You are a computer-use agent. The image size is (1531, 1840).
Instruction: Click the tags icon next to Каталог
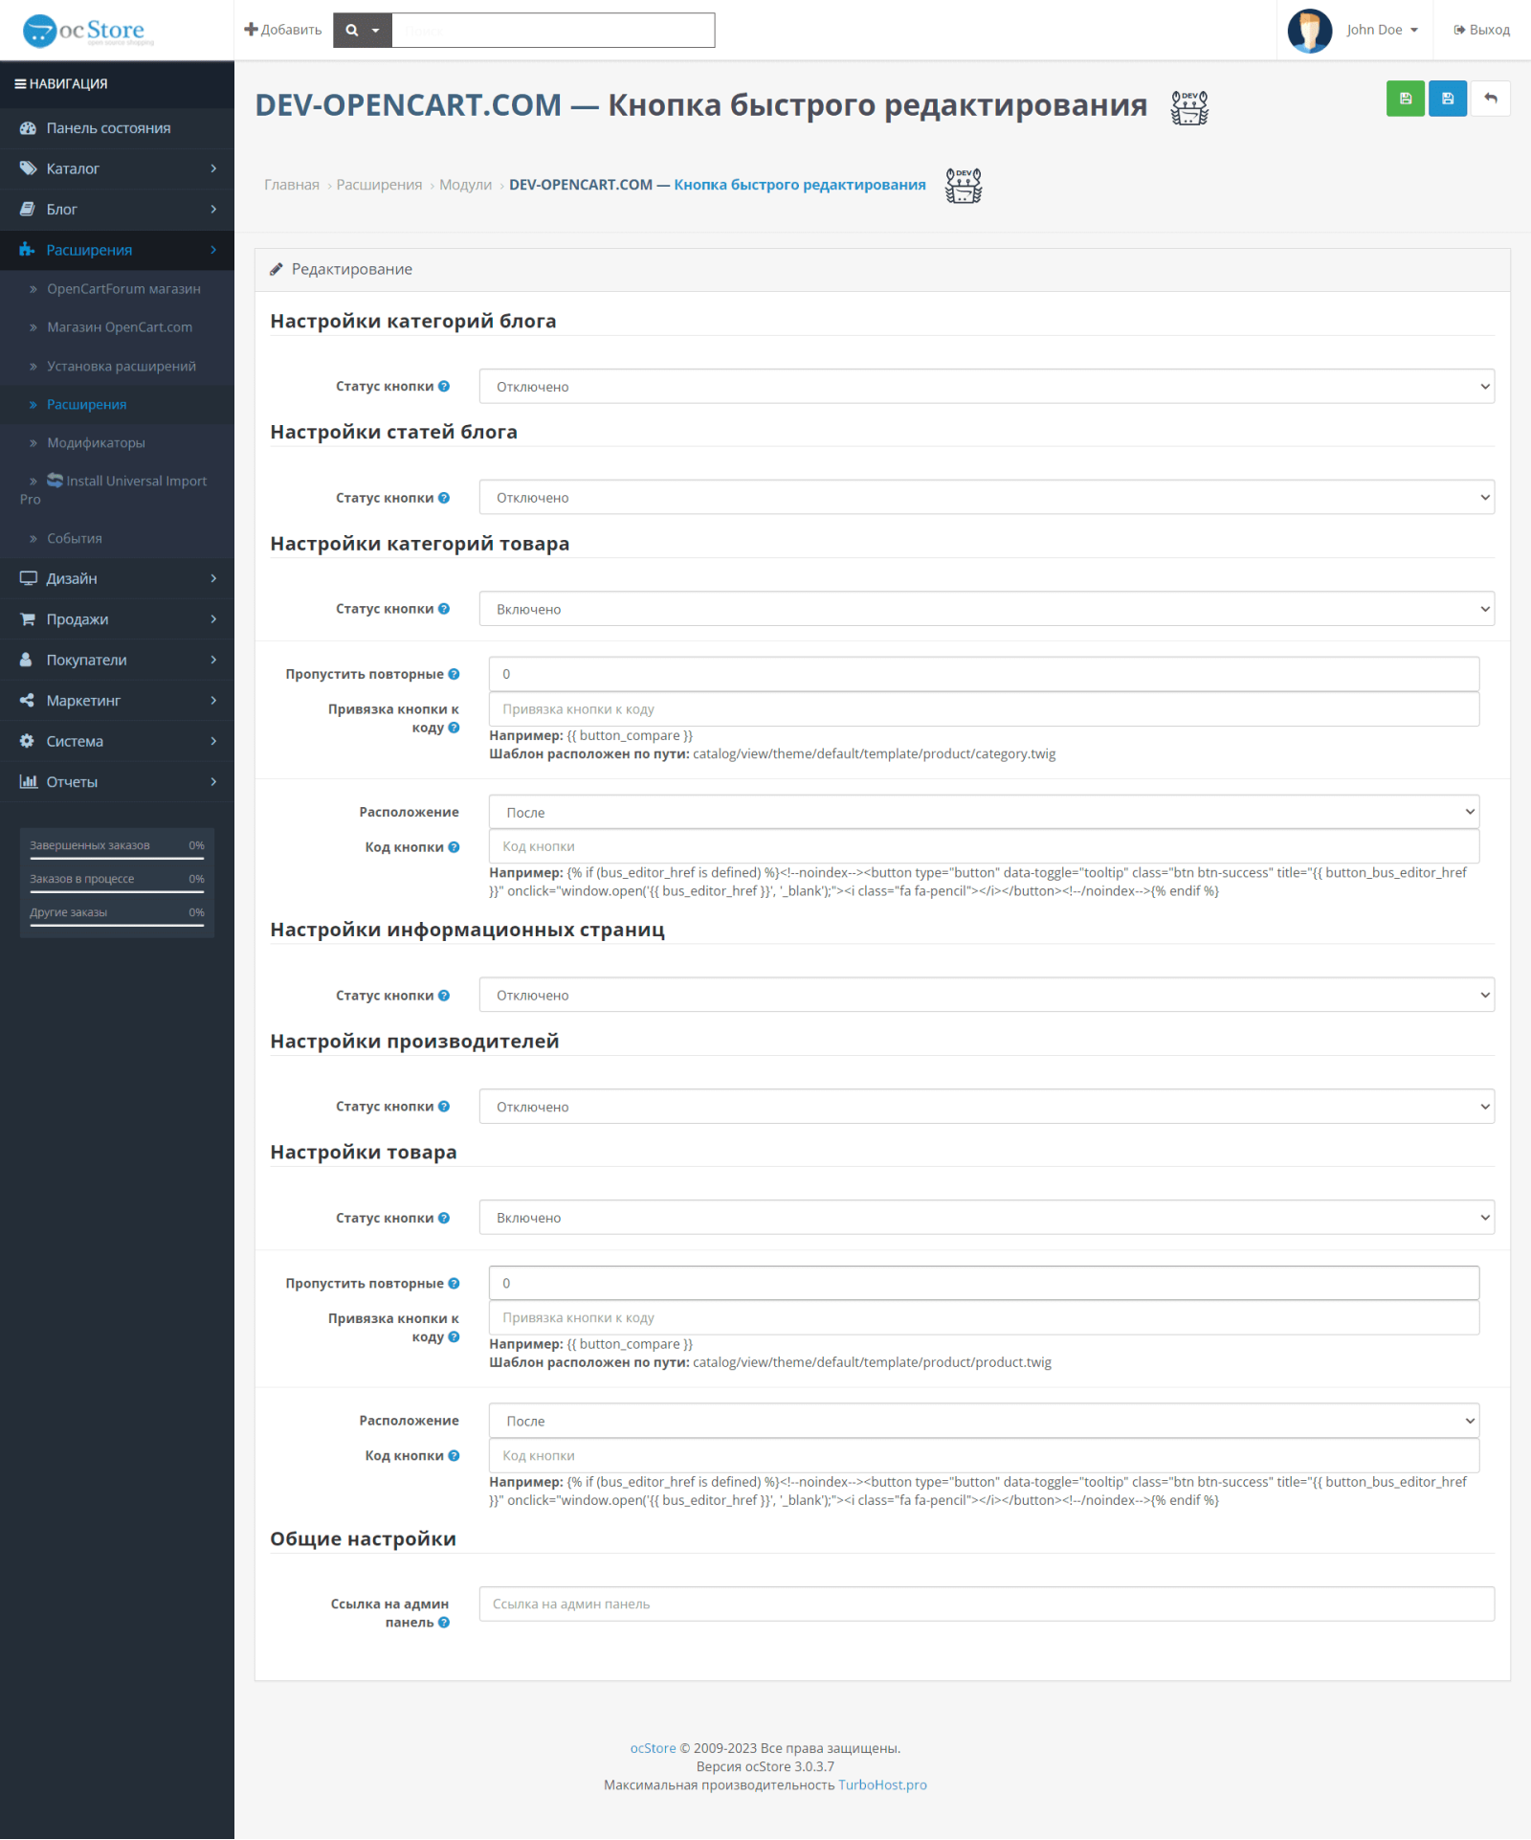[x=28, y=168]
